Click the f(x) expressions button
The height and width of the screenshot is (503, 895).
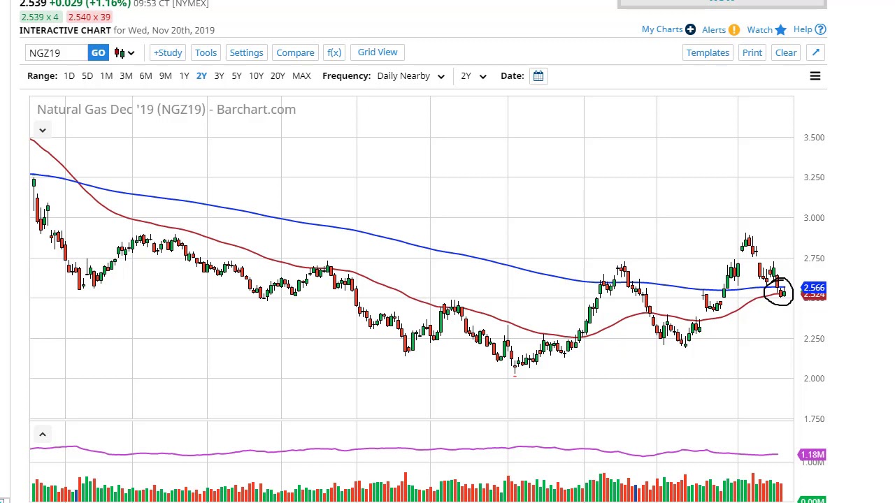(334, 52)
